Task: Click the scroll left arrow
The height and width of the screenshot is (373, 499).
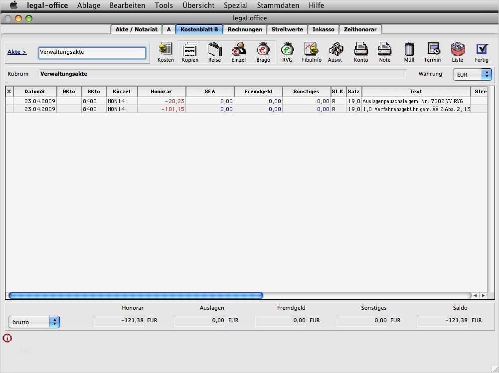Action: (x=475, y=295)
